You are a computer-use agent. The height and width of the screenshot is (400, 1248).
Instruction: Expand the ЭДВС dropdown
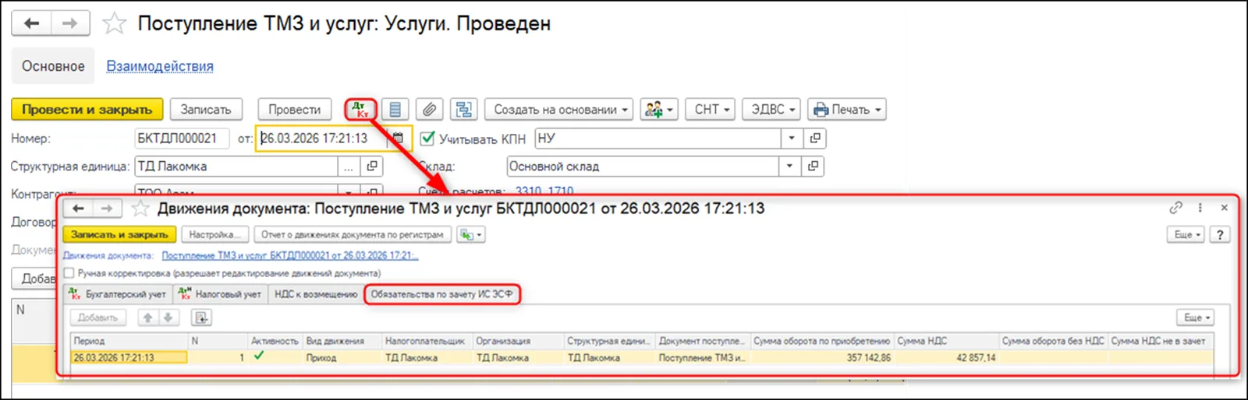coord(771,110)
